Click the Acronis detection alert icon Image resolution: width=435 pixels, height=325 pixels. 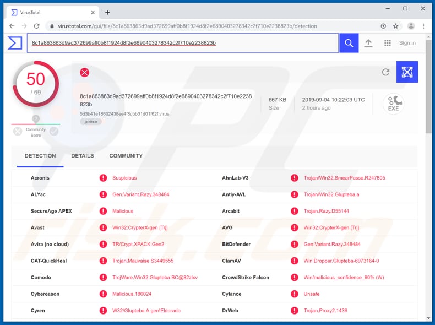coord(103,178)
